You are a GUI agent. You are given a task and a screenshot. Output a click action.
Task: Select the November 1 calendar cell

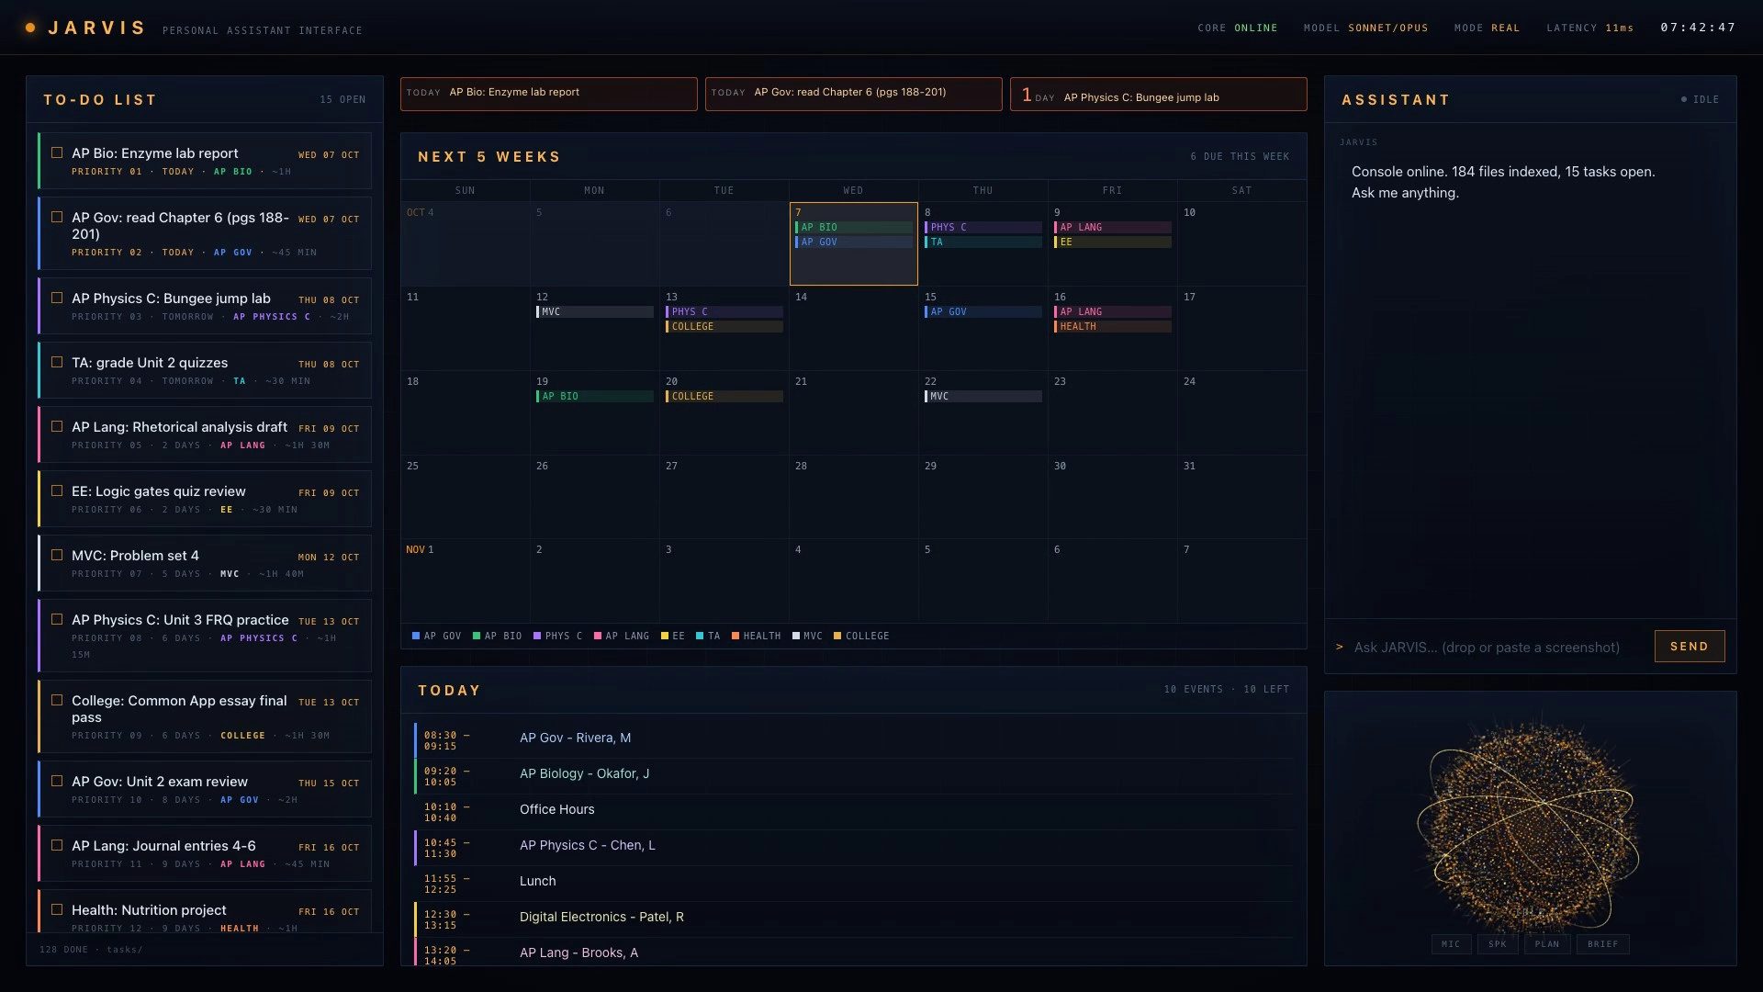click(x=466, y=581)
